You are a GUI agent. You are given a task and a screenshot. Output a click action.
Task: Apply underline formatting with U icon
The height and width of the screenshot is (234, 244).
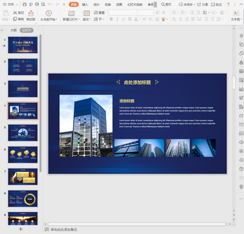(123, 19)
